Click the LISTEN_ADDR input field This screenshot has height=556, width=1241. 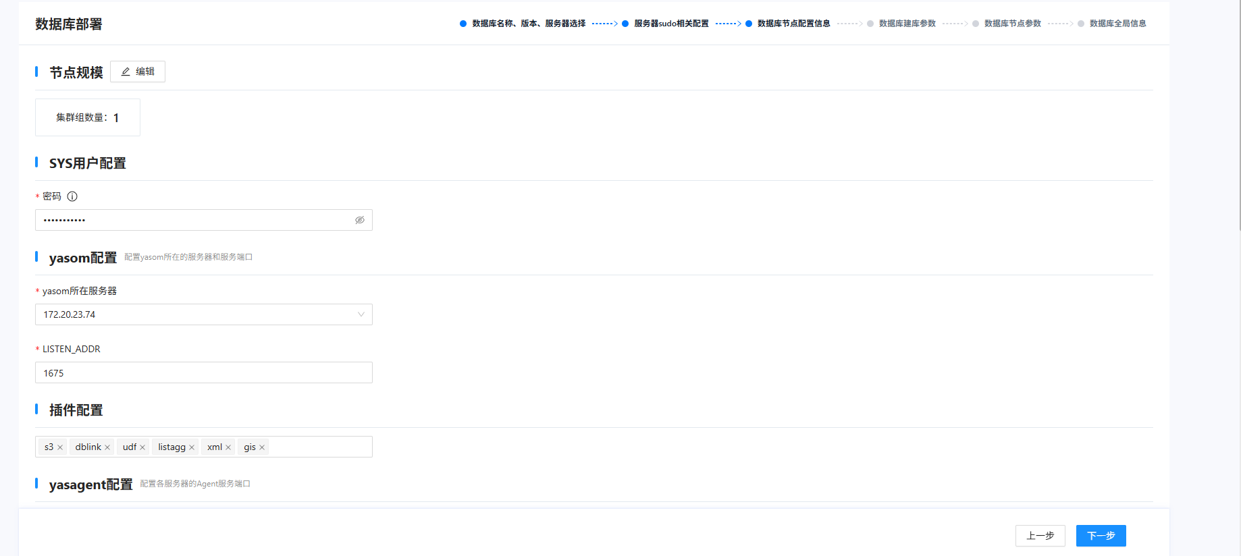click(x=203, y=372)
